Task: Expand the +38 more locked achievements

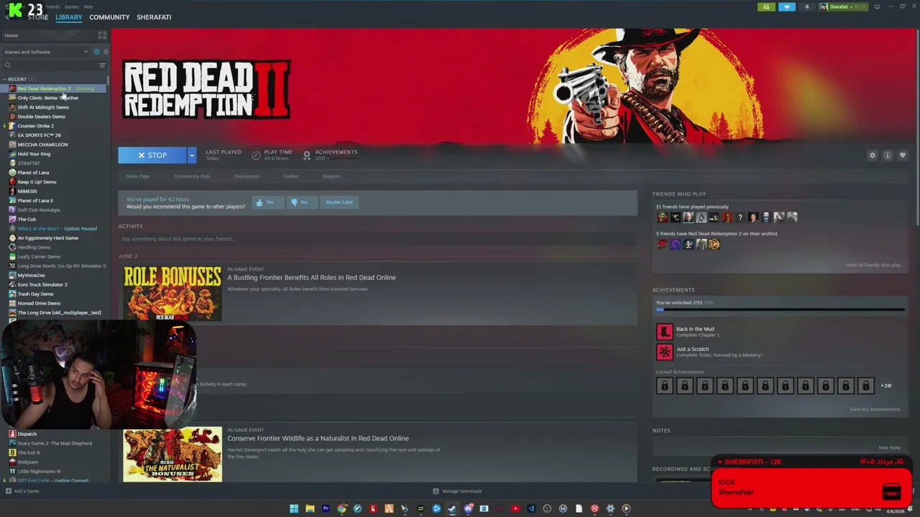Action: pos(886,386)
